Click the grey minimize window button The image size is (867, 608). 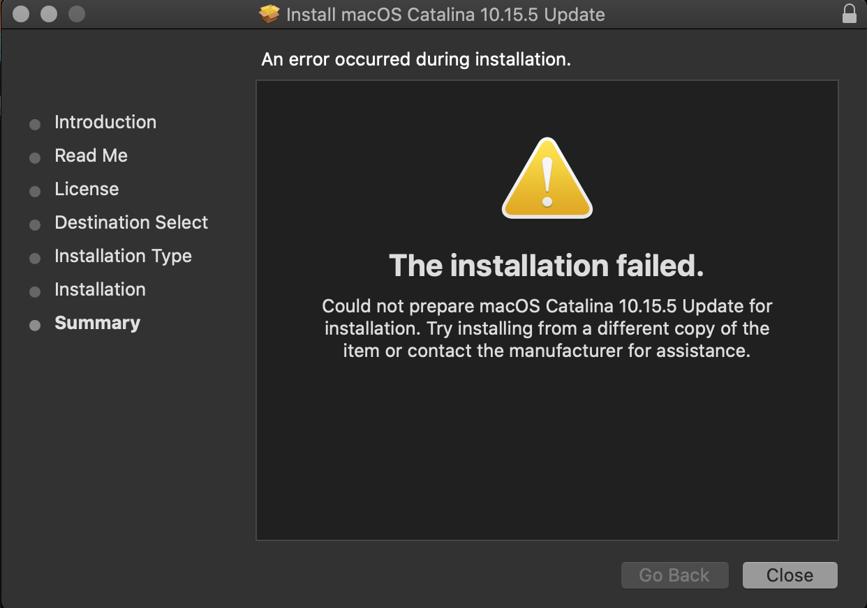click(x=49, y=14)
